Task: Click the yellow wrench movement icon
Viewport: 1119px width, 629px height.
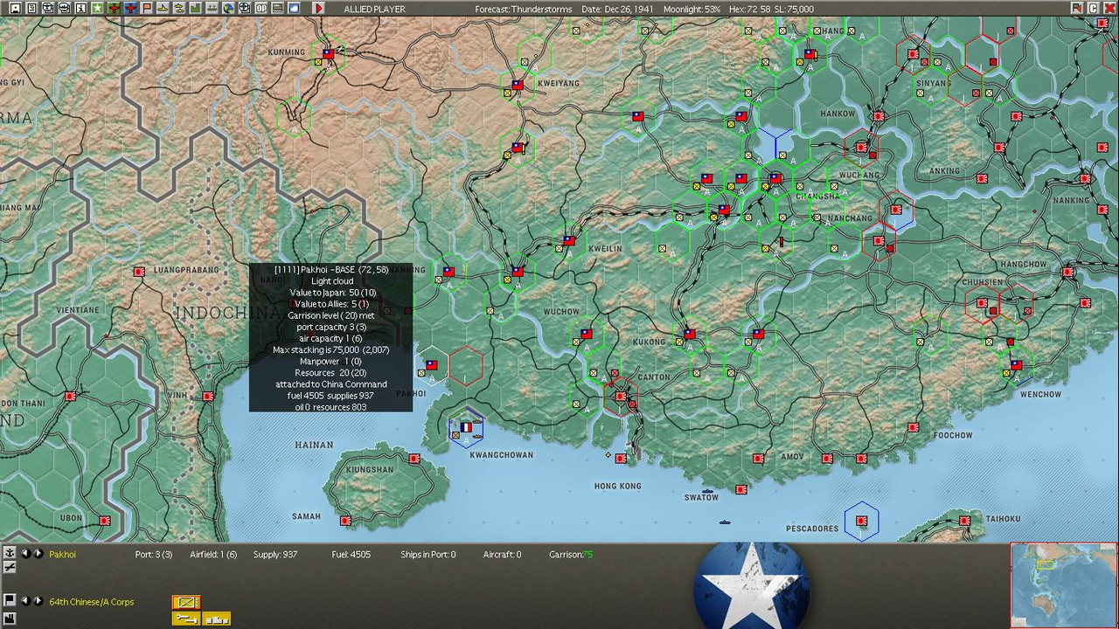Action: pos(186,619)
